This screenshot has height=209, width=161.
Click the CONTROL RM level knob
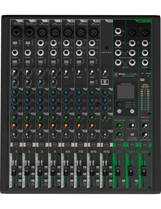point(145,135)
